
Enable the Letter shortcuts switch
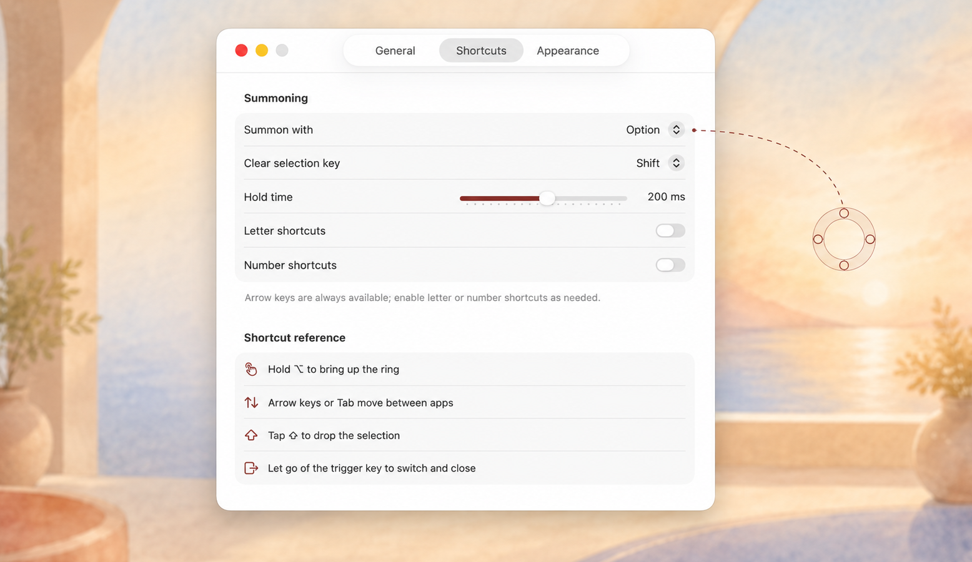click(x=670, y=231)
